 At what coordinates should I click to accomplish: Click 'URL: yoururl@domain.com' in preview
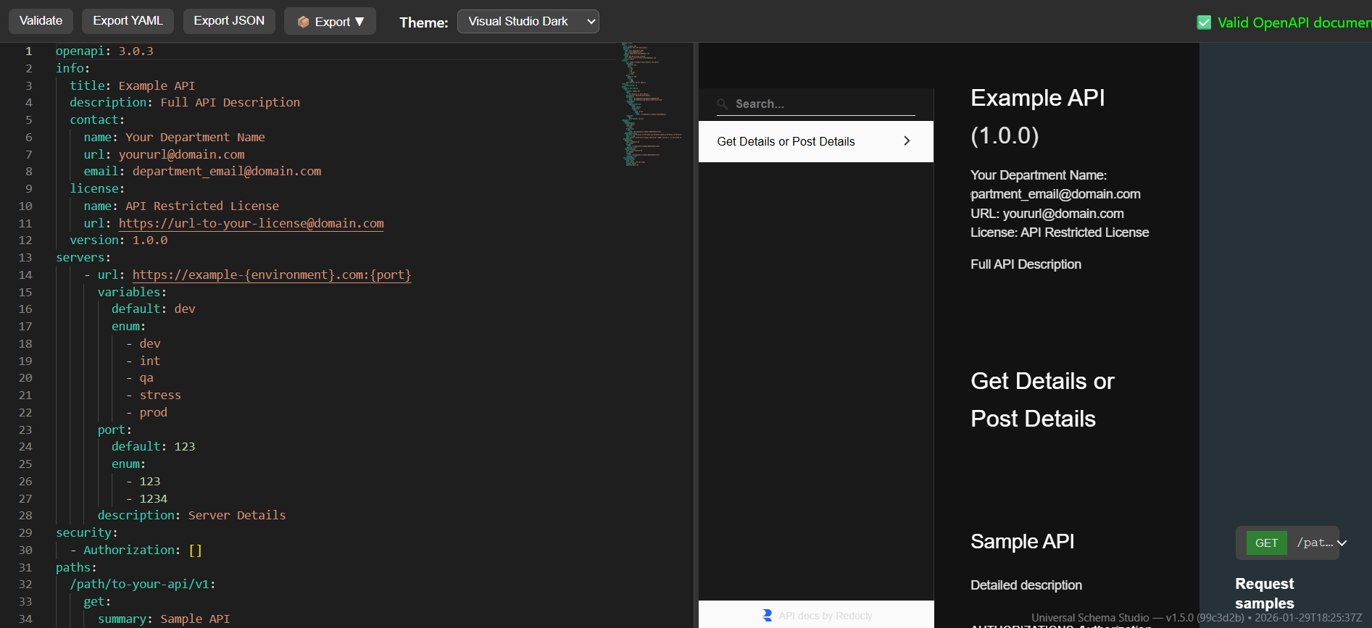pos(1047,214)
